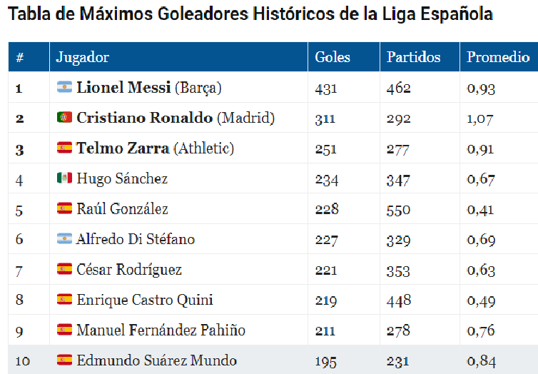Viewport: 538px width, 374px height.
Task: Click Spain flag beside Edmundo Suárez Mundo
Action: 64,360
